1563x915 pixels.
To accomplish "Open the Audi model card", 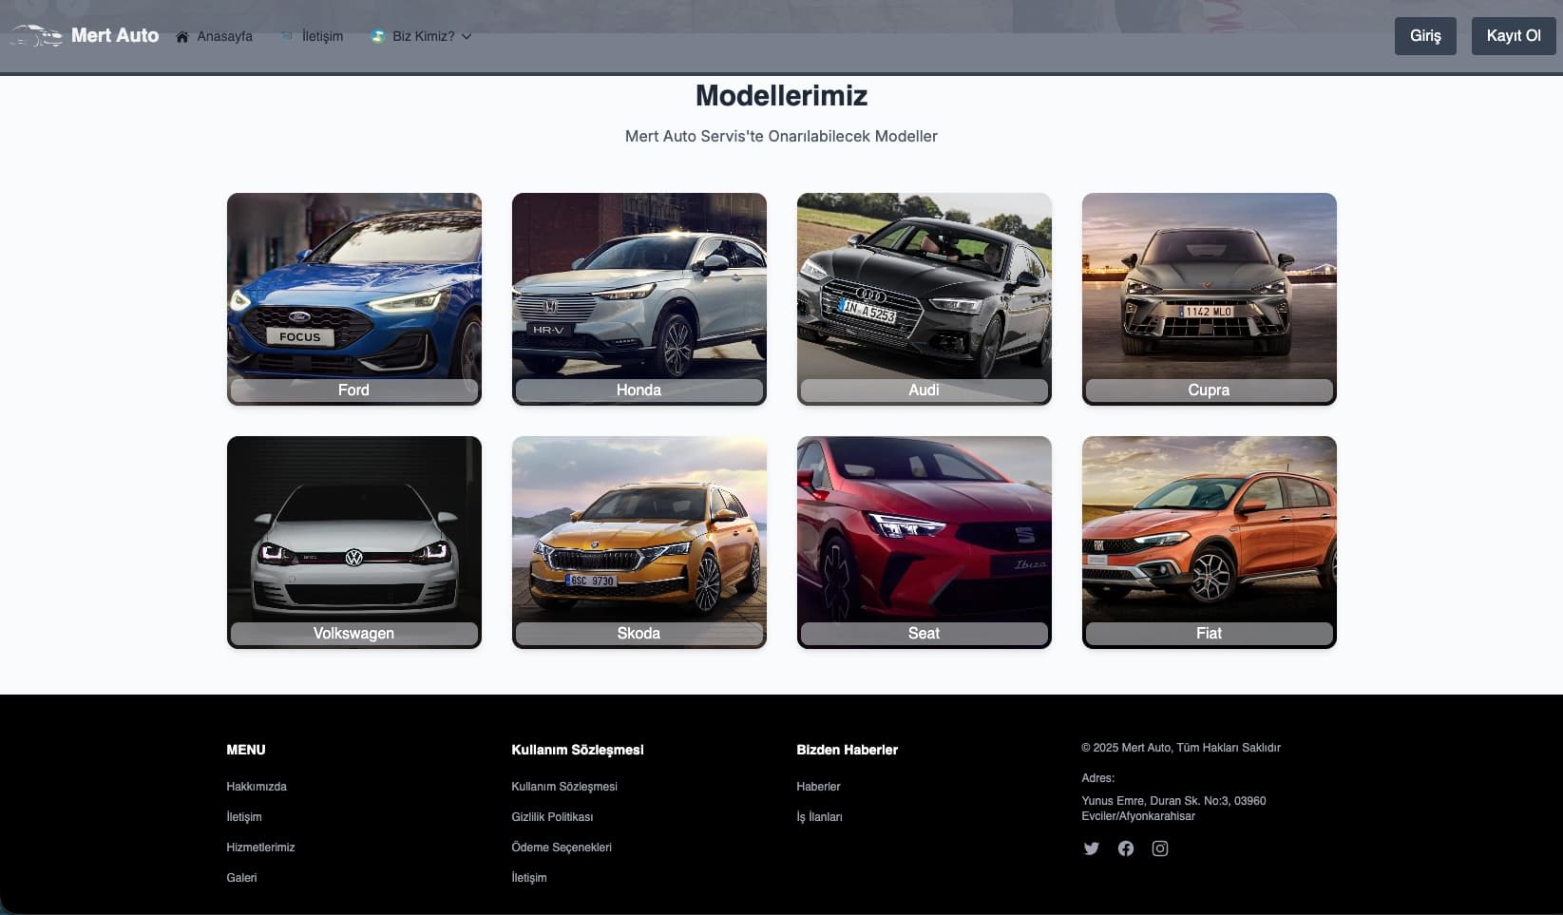I will coord(924,298).
